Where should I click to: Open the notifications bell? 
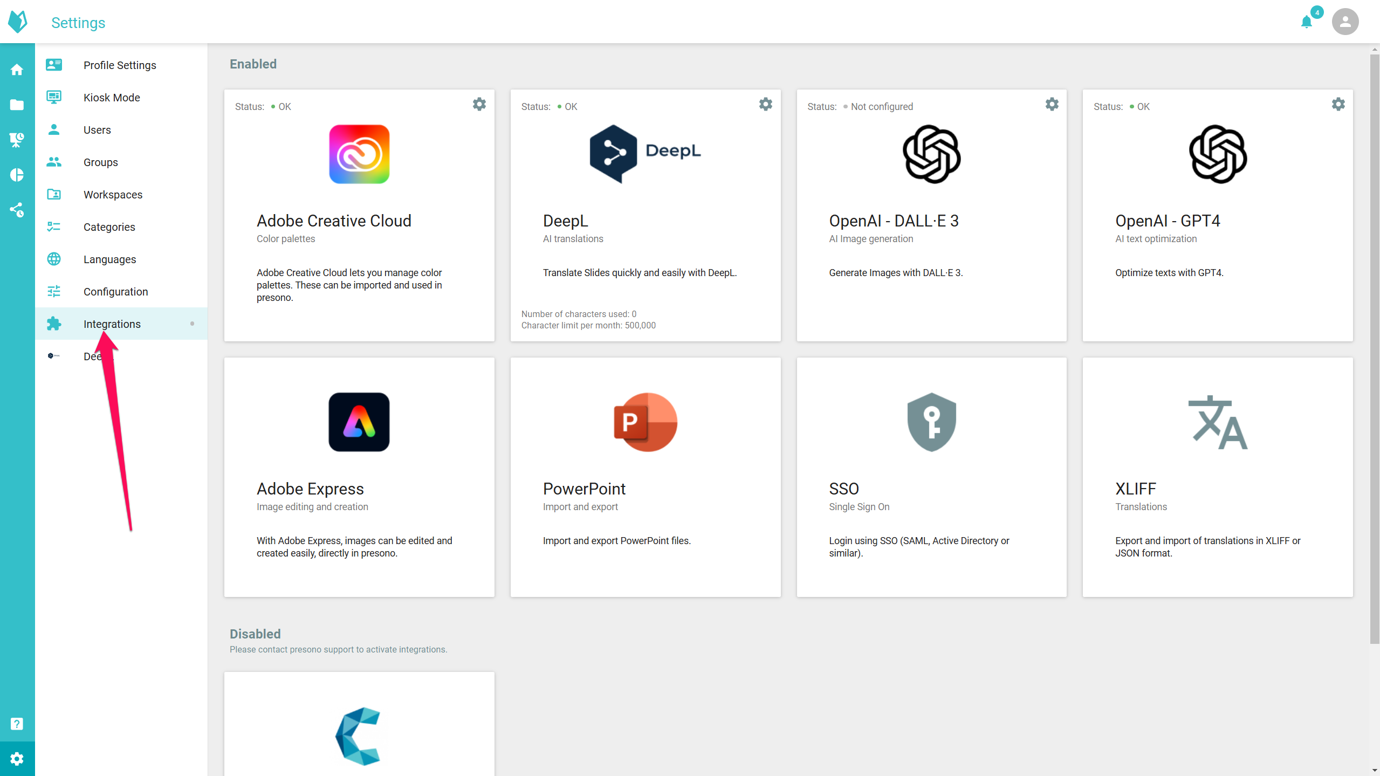(1306, 22)
